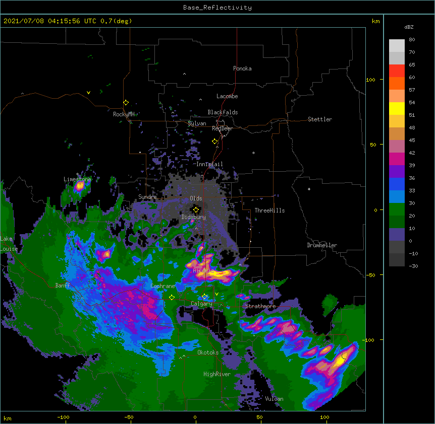435x424 pixels.
Task: Click the 100 tick on right vertical axis
Action: pos(370,80)
